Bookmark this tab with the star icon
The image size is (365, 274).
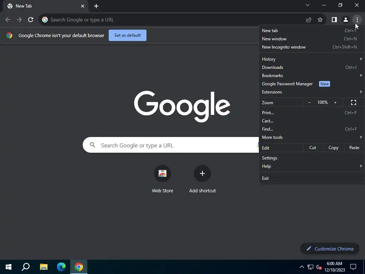tap(320, 20)
